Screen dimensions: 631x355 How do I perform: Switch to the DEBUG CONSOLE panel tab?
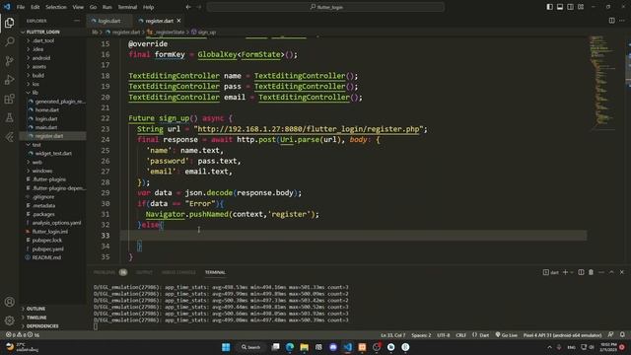(x=178, y=272)
